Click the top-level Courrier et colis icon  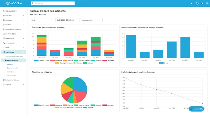[x=4, y=34]
